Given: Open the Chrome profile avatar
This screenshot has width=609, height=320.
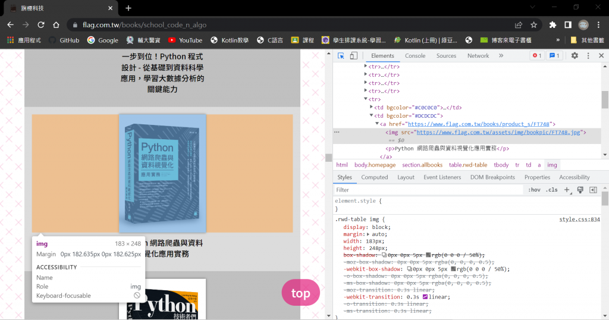Looking at the screenshot, I should 583,25.
